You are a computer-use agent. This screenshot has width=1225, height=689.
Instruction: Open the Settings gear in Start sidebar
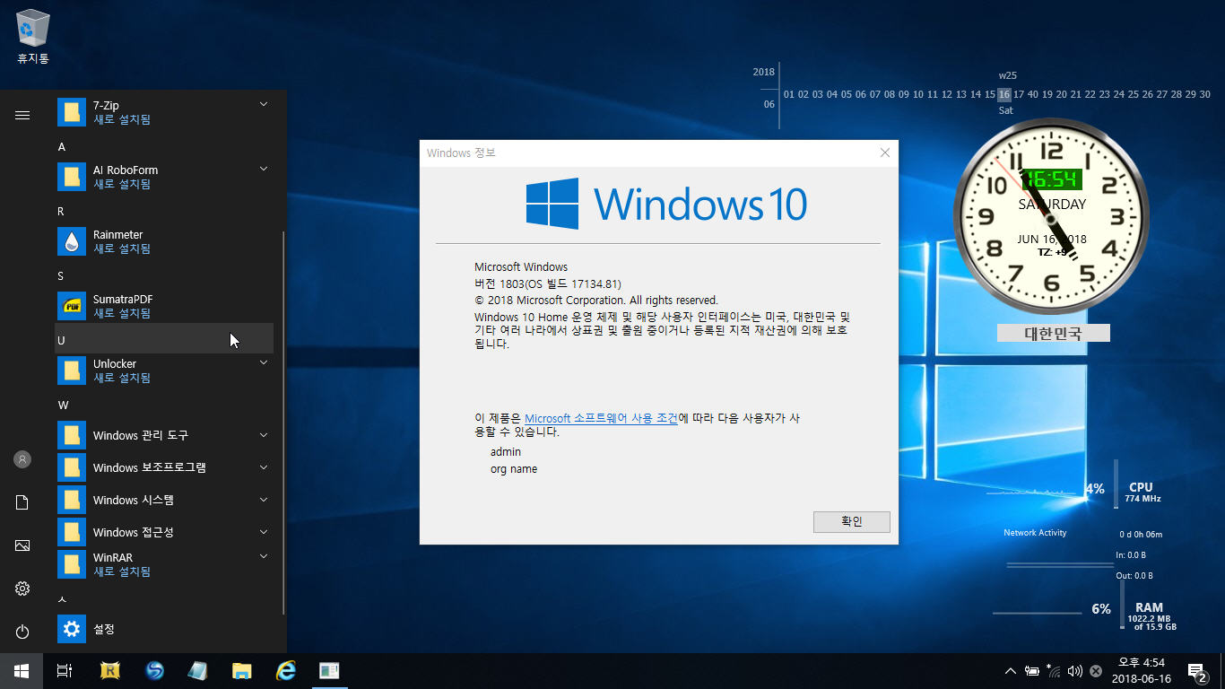tap(22, 589)
